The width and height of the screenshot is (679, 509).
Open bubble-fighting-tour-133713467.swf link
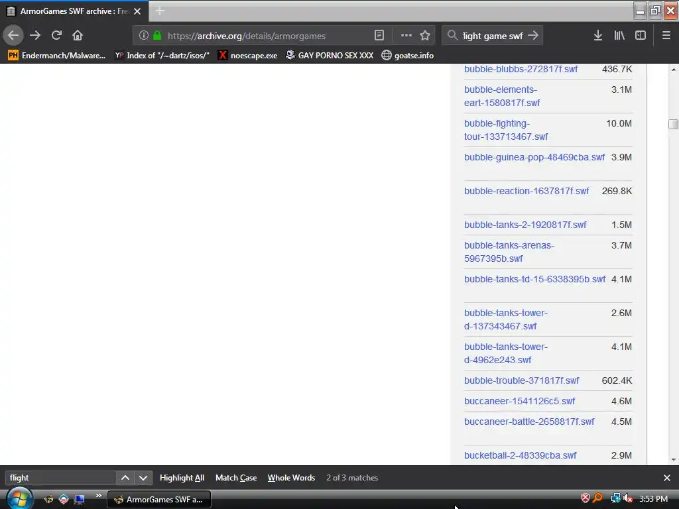(506, 130)
